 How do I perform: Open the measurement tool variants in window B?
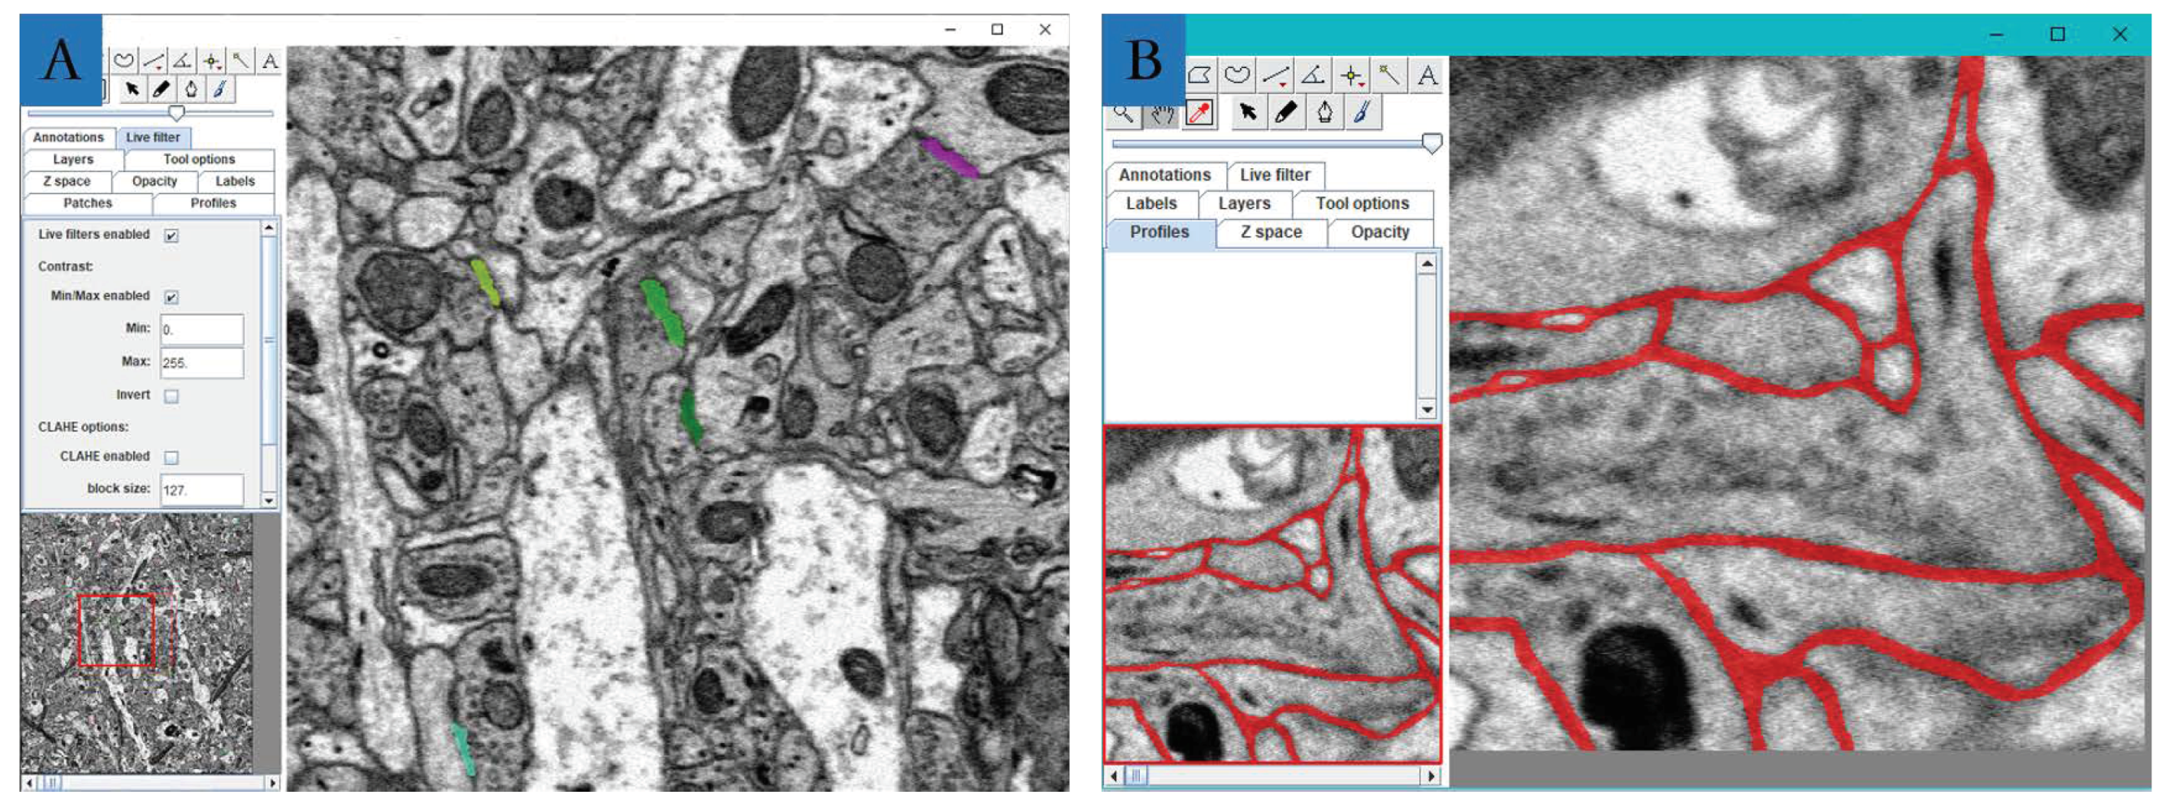click(x=1282, y=85)
